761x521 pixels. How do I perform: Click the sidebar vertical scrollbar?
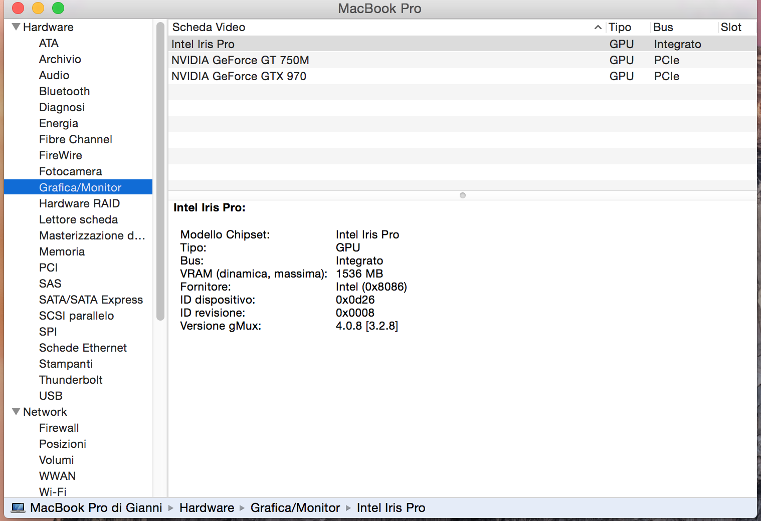[x=160, y=171]
